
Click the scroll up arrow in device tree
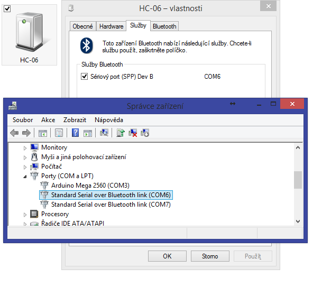pos(298,147)
